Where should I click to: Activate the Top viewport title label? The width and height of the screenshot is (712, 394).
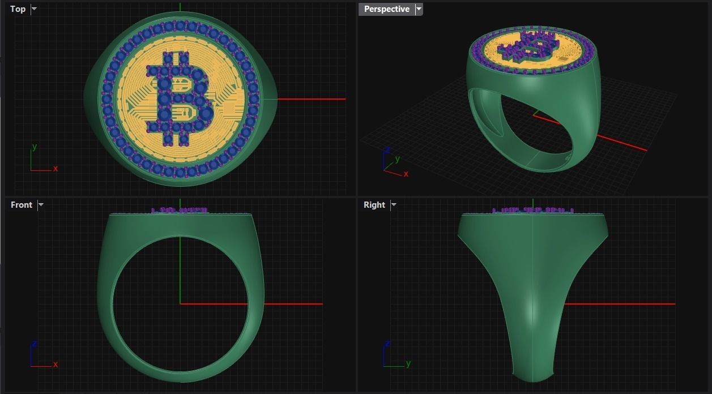tap(18, 9)
